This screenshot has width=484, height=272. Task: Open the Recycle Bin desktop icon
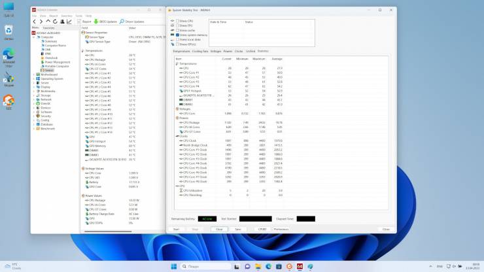pos(9,33)
